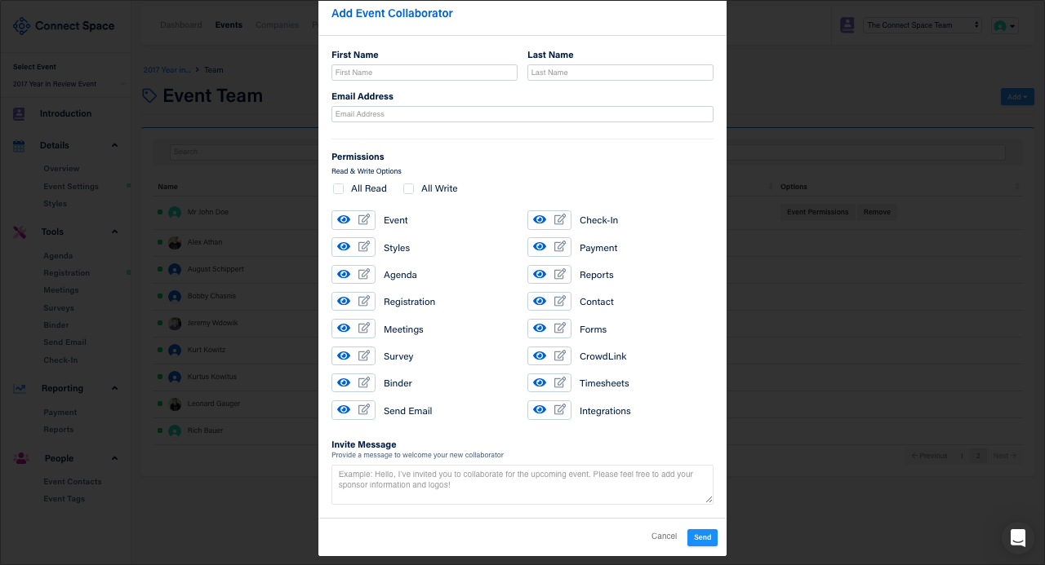Enable read (eye) permission for Timesheets
1045x565 pixels.
pos(540,383)
